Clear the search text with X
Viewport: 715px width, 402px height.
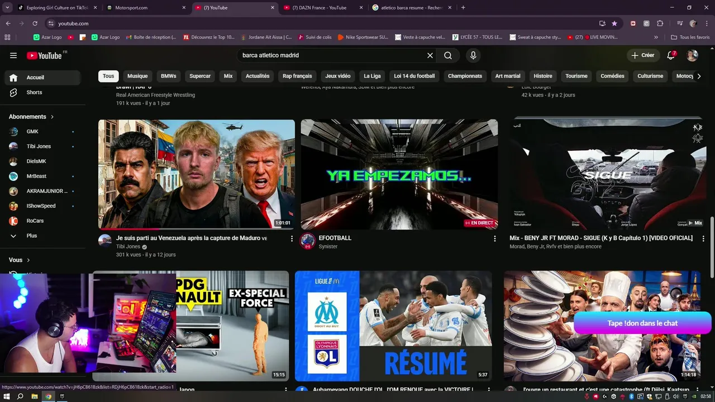430,55
